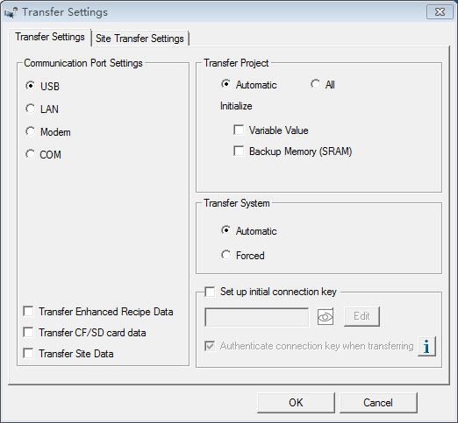This screenshot has width=458, height=423.
Task: Click the Transfer Settings title bar icon
Action: [11, 12]
